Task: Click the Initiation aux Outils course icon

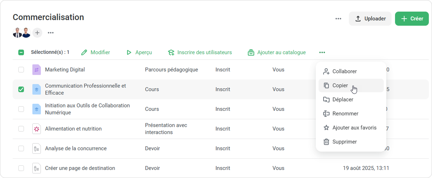Action: [x=37, y=109]
